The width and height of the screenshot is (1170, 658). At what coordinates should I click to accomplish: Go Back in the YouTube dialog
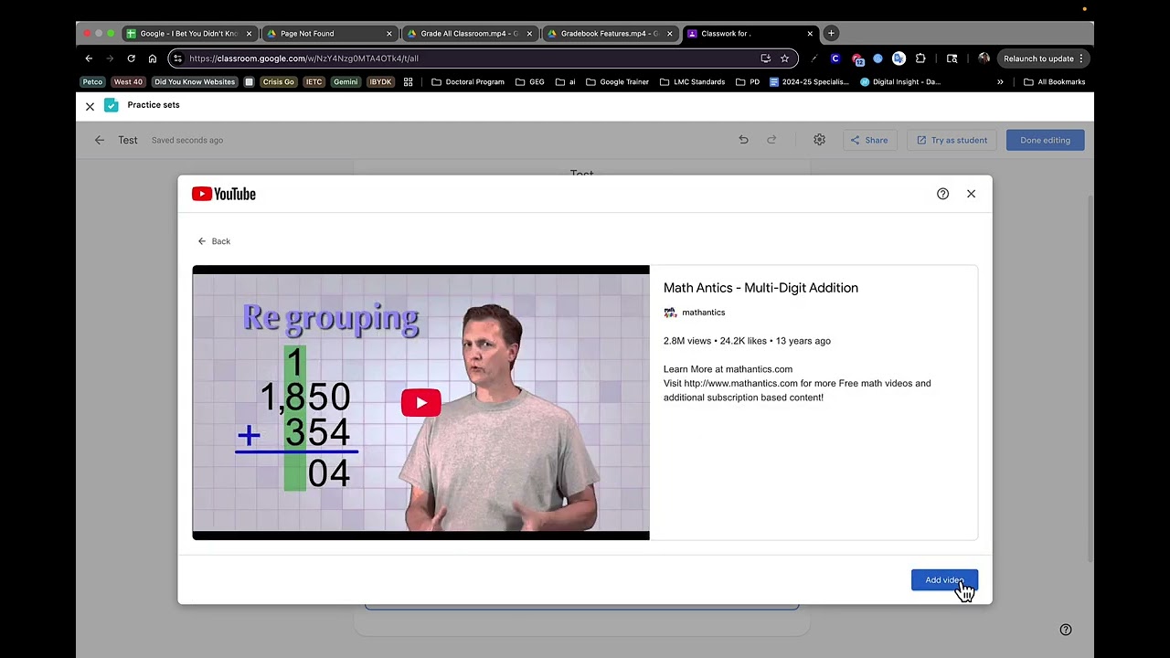pyautogui.click(x=214, y=241)
